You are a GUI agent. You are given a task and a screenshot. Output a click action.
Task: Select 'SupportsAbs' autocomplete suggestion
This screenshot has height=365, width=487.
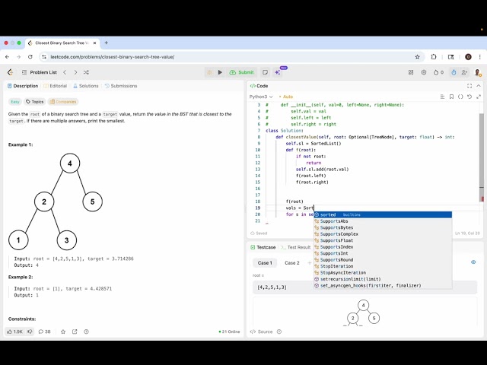click(383, 221)
